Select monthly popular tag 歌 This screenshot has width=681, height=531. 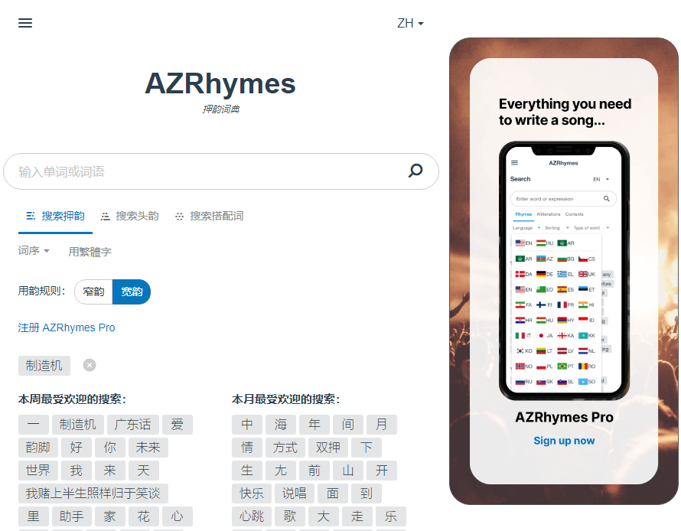click(x=290, y=516)
